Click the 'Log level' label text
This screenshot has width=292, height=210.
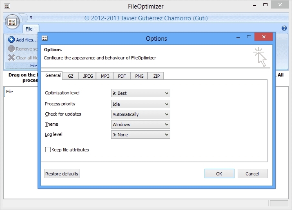tap(53, 134)
